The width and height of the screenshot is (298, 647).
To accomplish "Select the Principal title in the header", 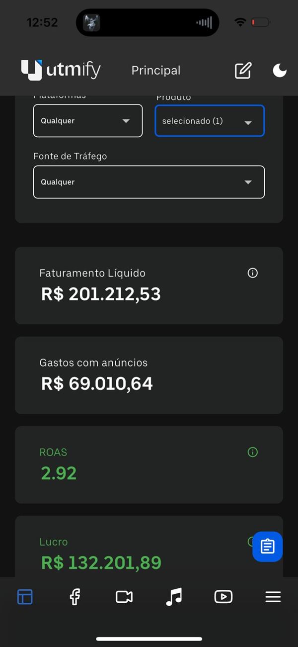I will tap(155, 70).
